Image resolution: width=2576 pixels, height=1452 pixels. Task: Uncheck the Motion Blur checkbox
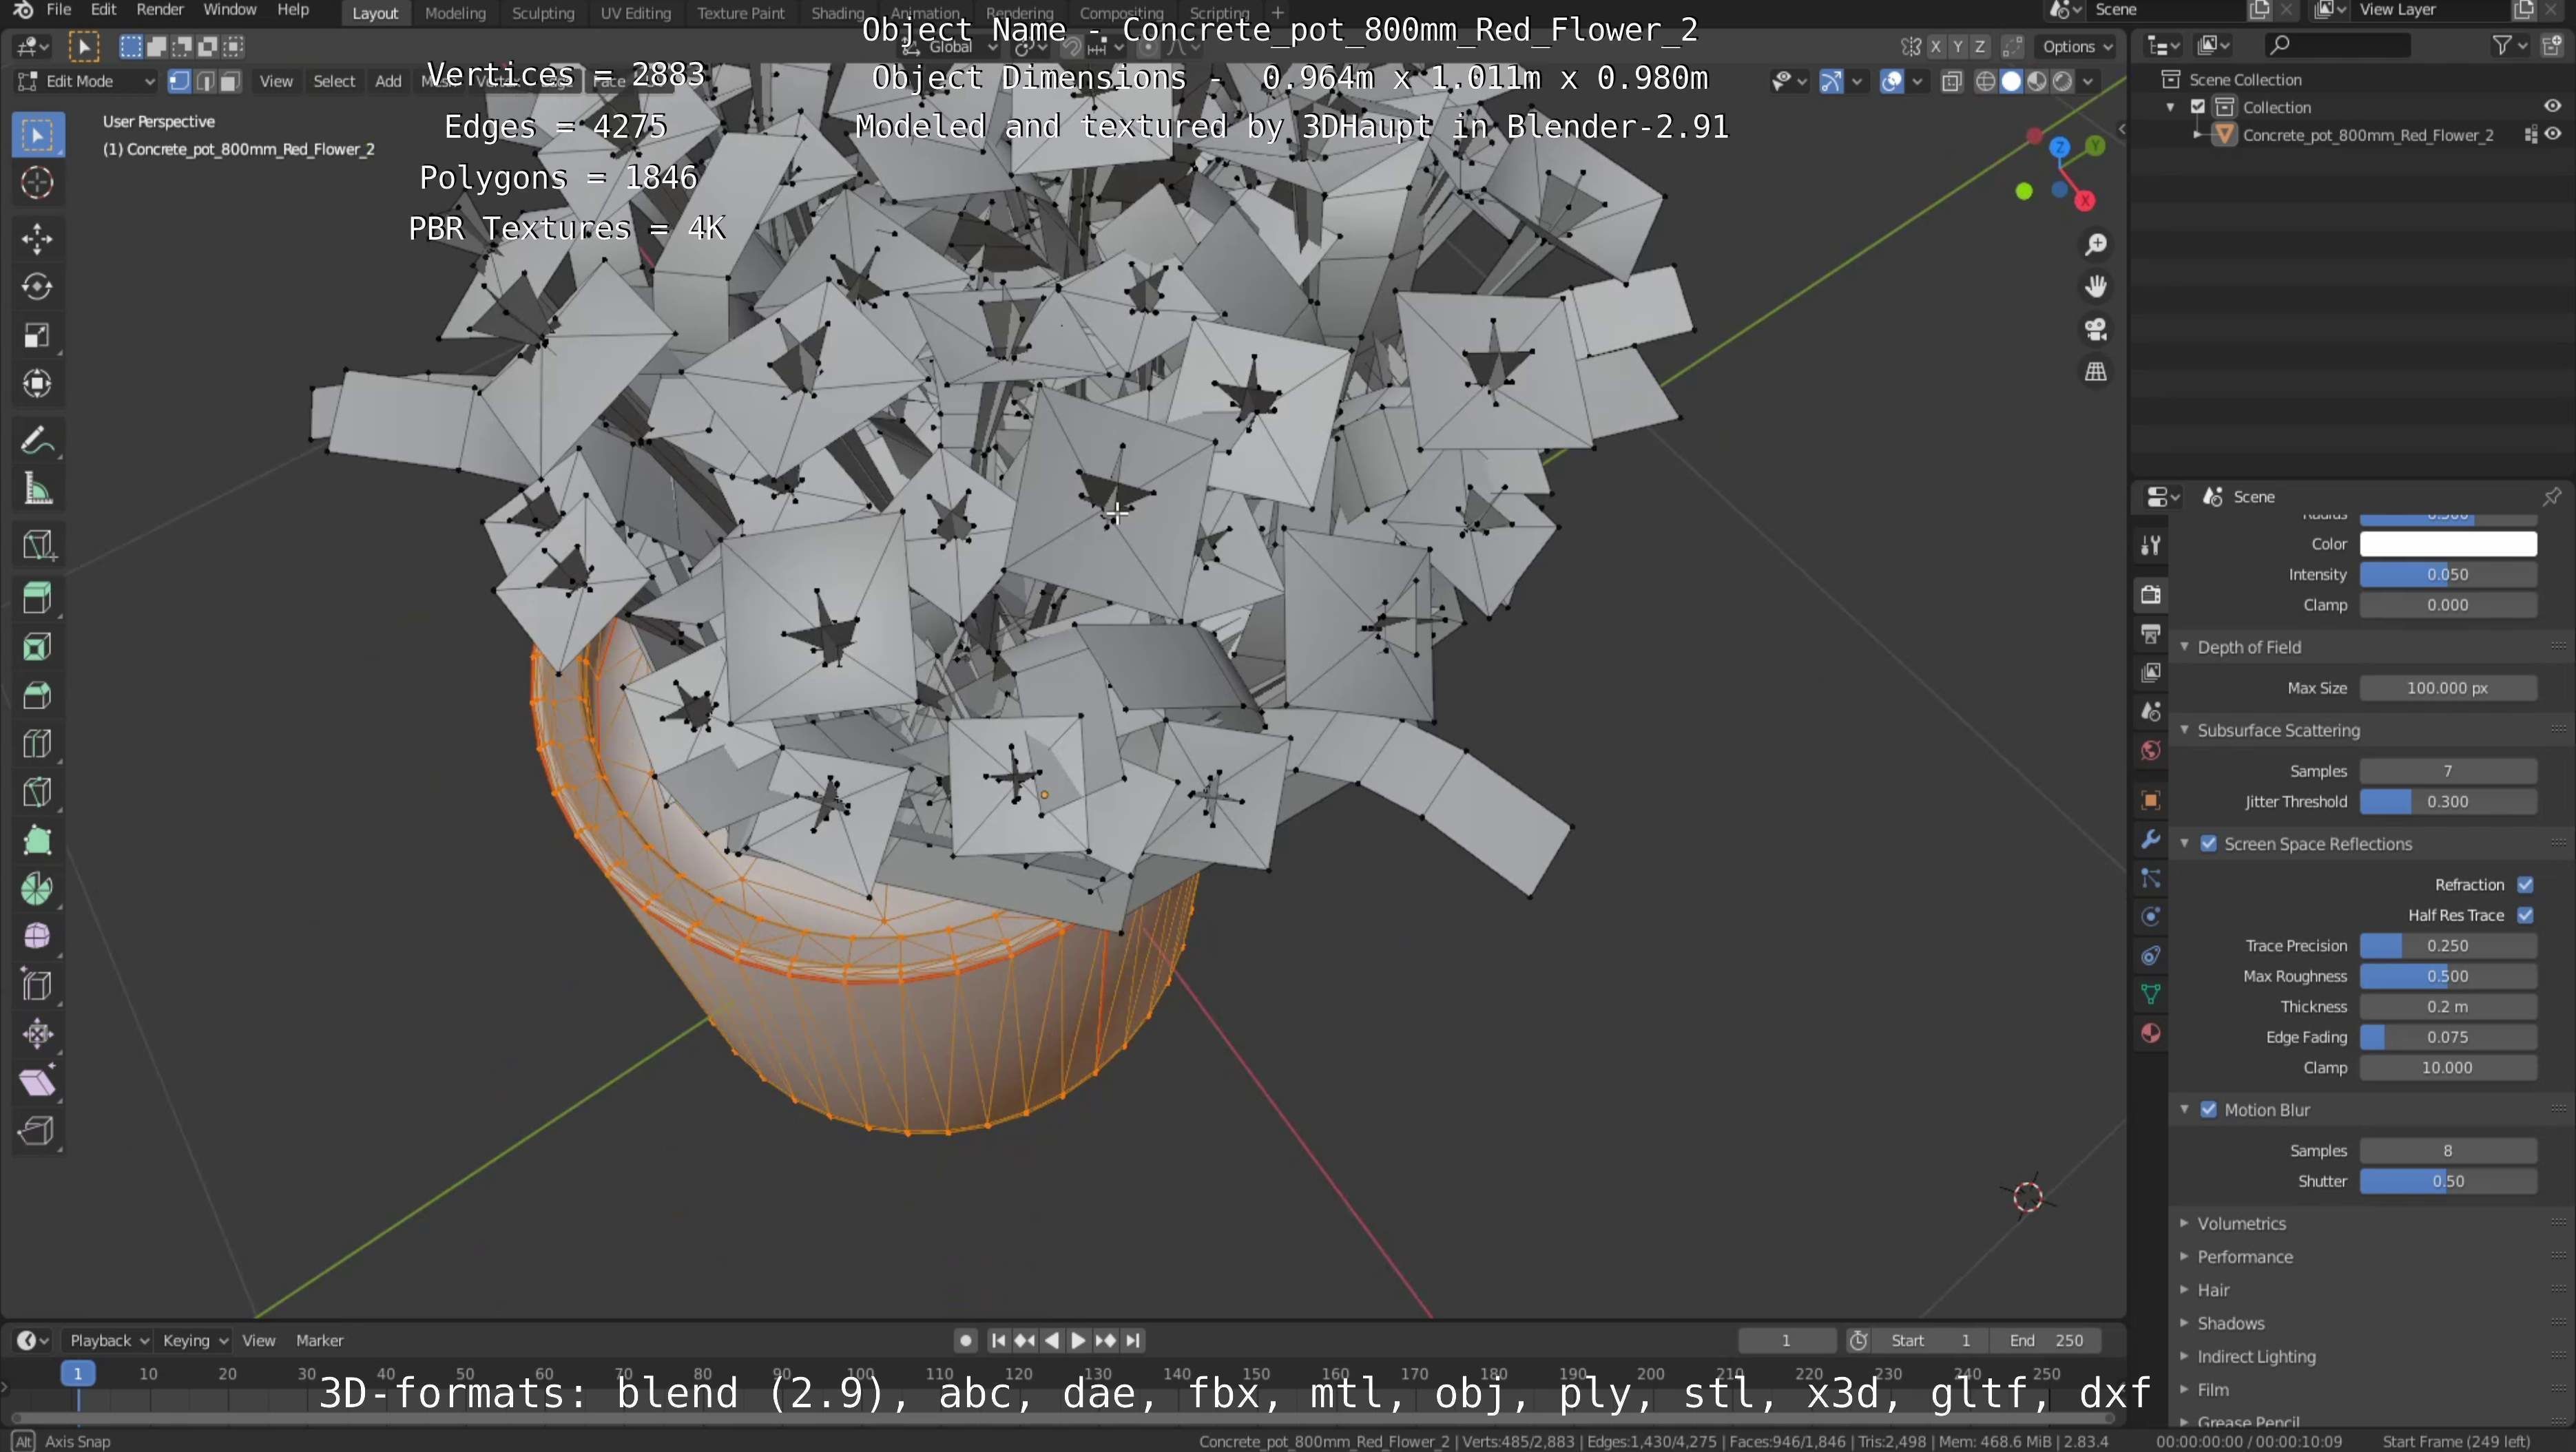tap(2209, 1111)
